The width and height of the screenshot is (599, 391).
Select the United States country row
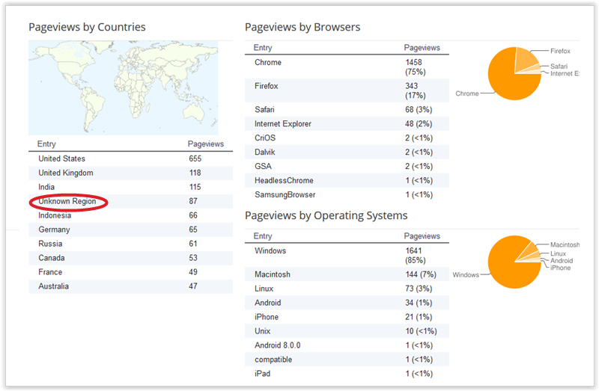pos(130,158)
